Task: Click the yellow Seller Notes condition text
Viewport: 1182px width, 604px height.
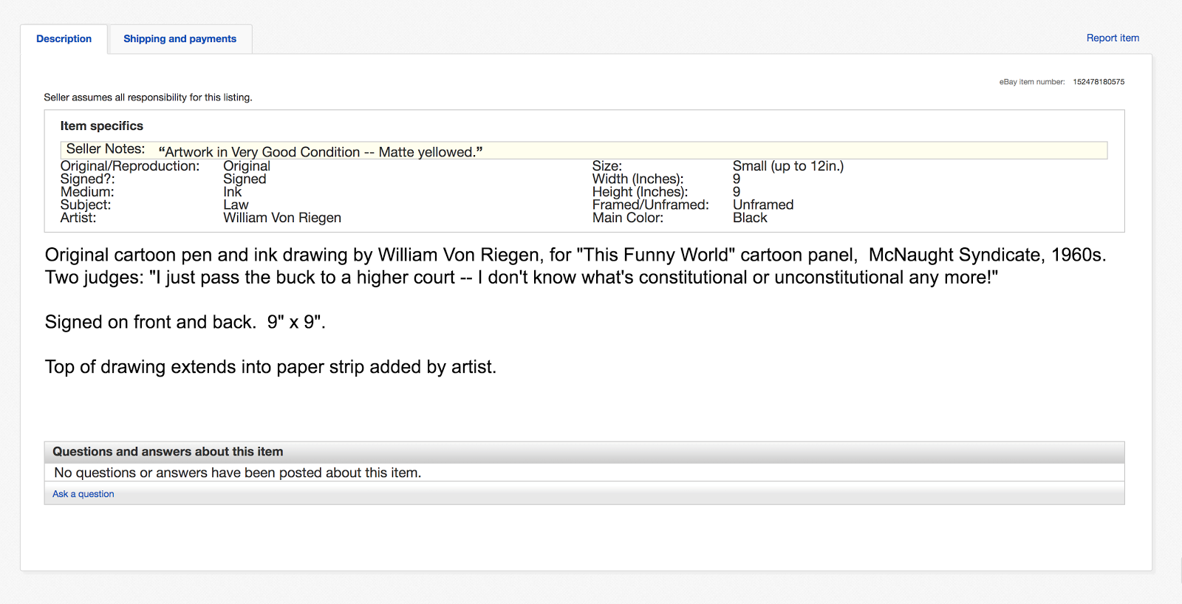Action: coord(321,152)
